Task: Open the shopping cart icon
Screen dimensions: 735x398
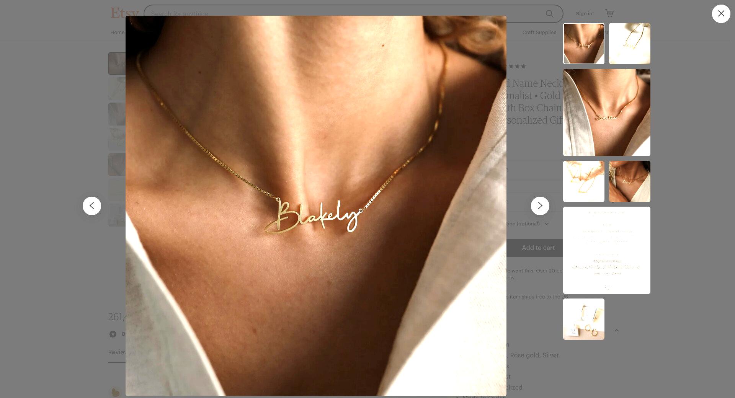Action: [609, 13]
